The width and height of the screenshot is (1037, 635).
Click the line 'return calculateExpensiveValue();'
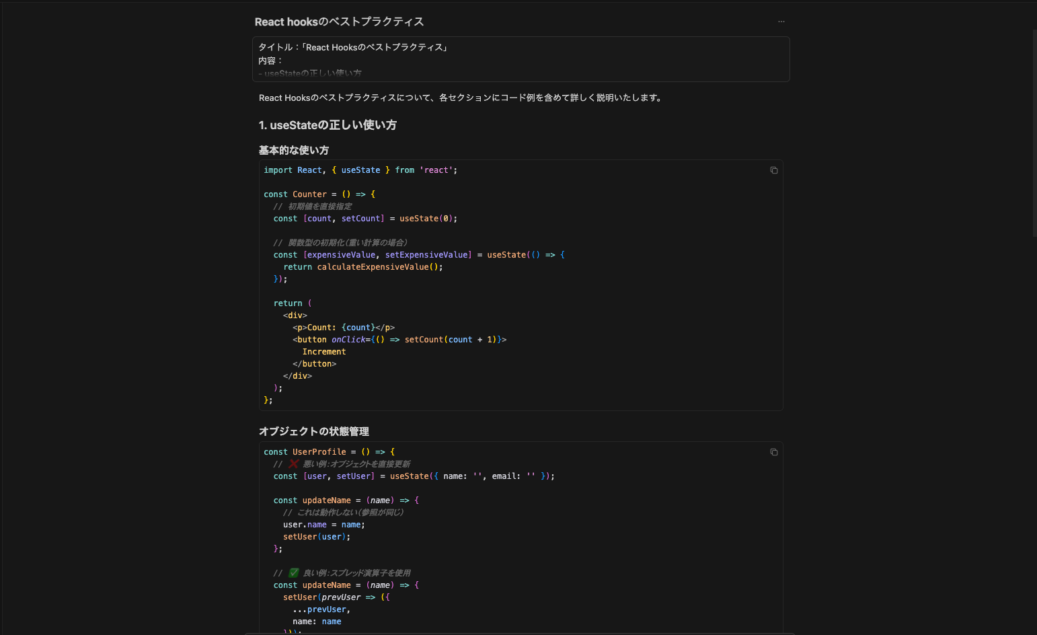(363, 267)
